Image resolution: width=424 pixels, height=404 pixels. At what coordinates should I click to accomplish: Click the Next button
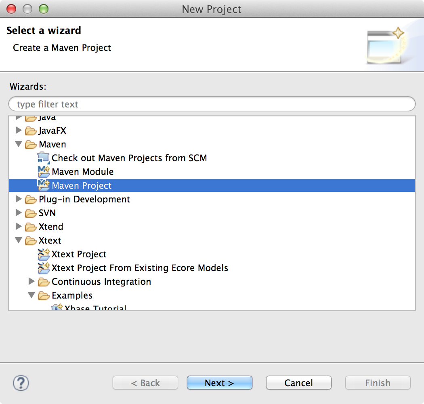(219, 383)
